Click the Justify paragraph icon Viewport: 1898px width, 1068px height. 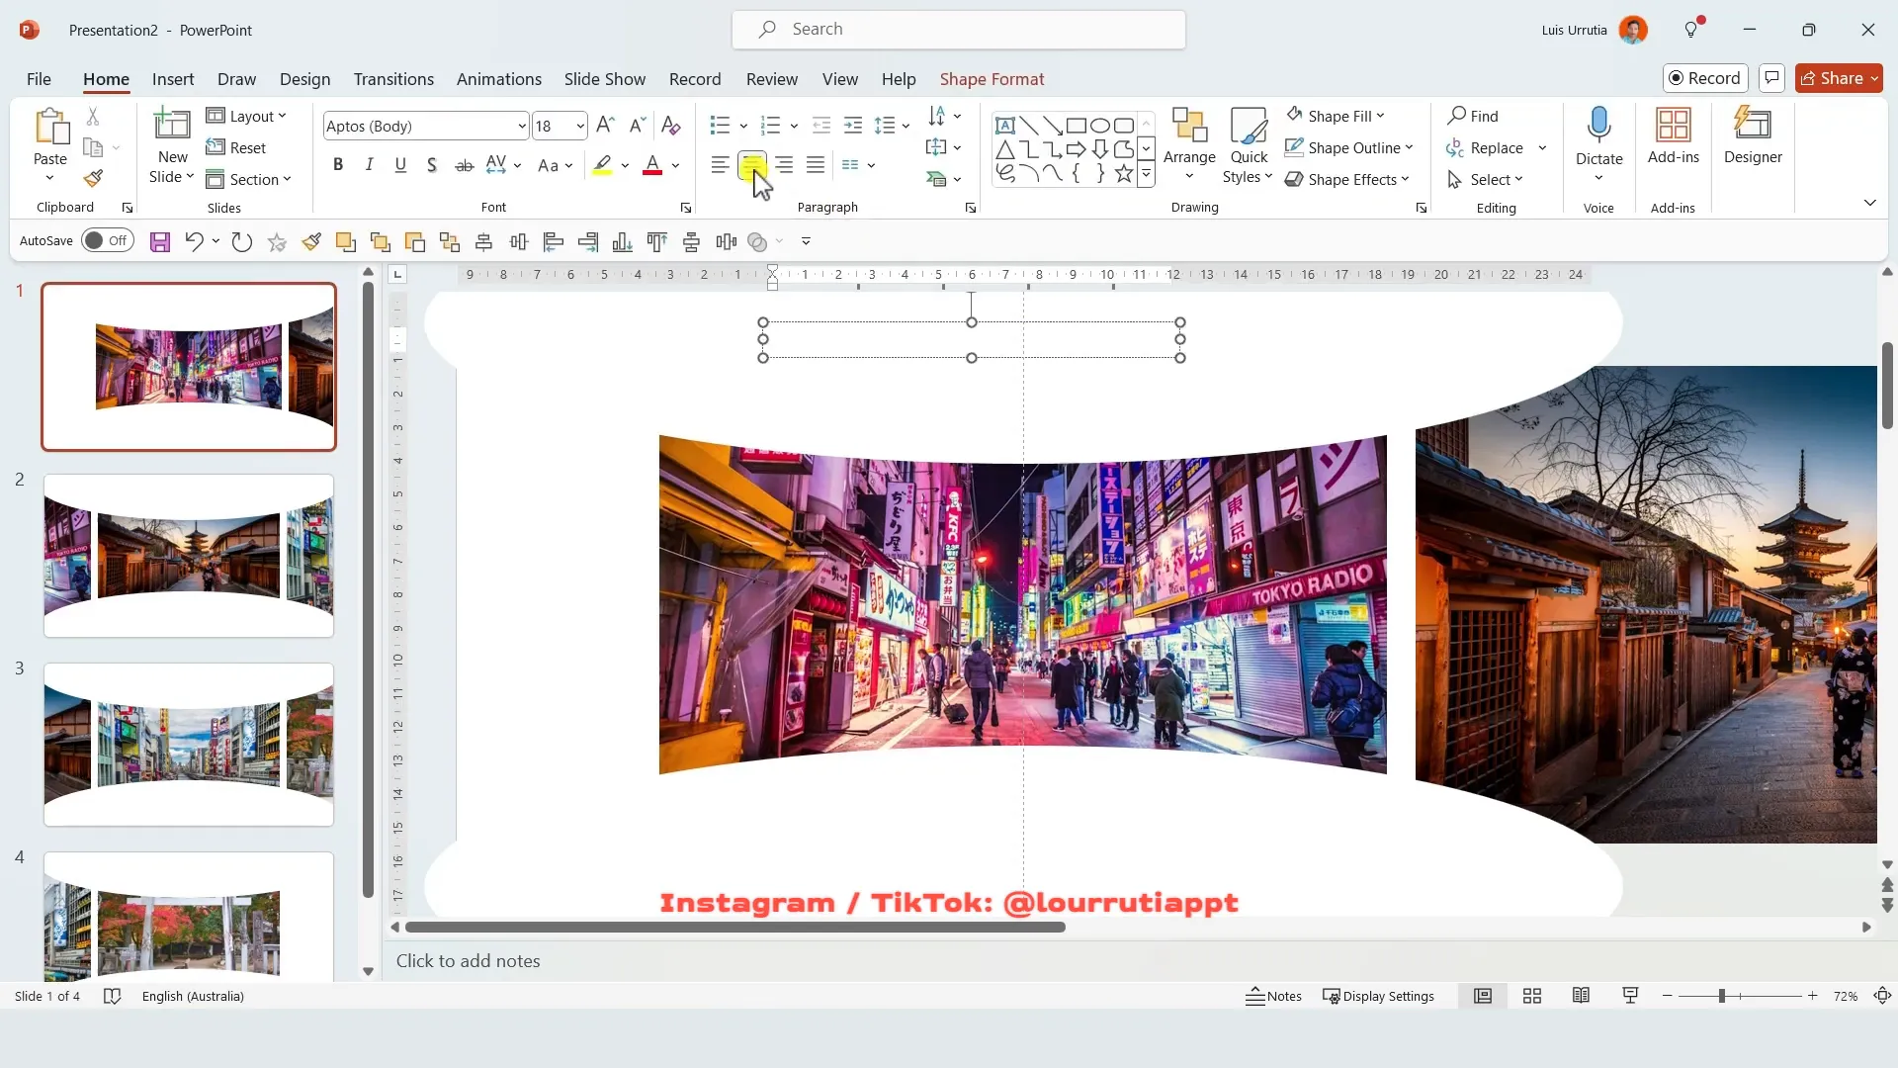point(815,165)
